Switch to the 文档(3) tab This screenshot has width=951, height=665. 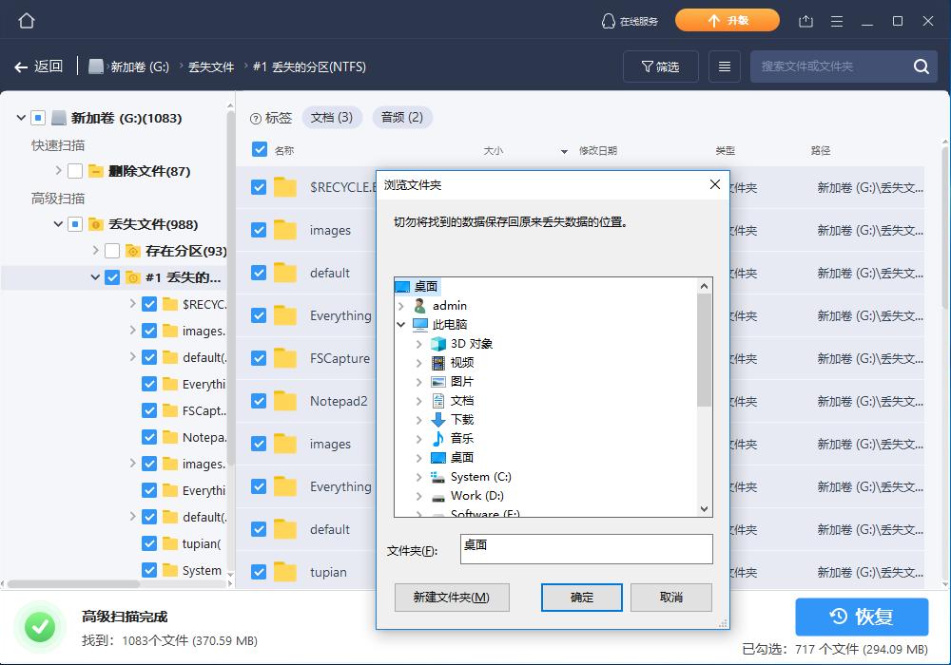coord(334,117)
